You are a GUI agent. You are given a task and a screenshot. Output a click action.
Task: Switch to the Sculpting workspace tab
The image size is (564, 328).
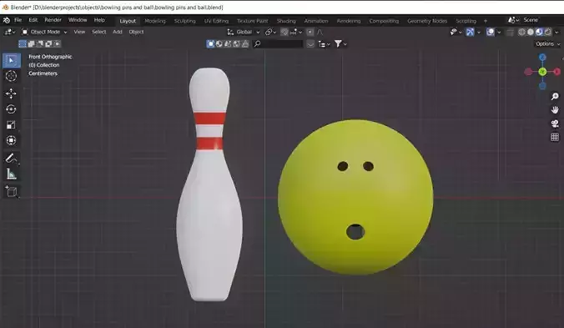tap(185, 21)
